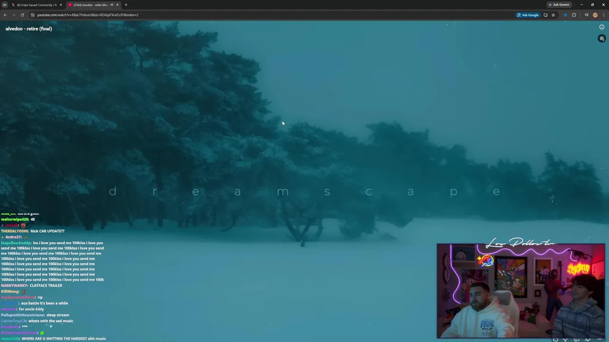This screenshot has width=609, height=342.
Task: Open a new browser tab
Action: coord(126,5)
